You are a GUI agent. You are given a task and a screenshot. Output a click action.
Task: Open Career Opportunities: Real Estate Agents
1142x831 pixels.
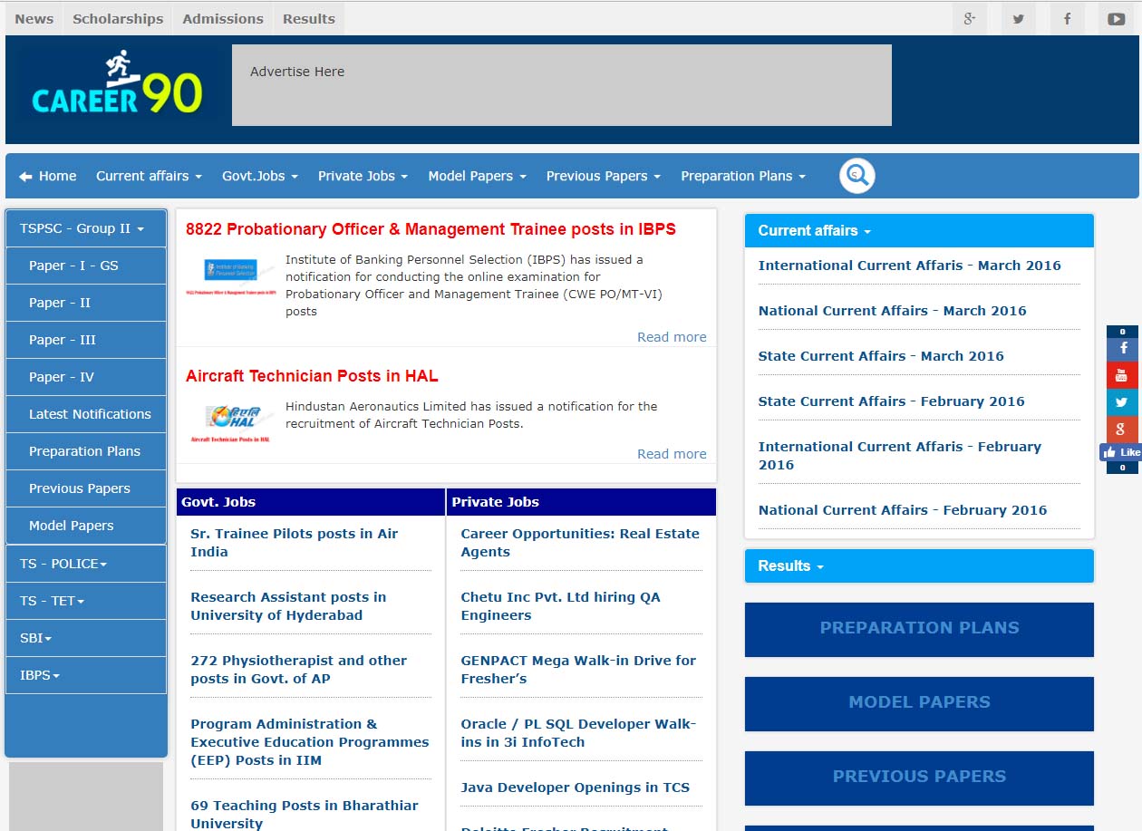click(580, 543)
